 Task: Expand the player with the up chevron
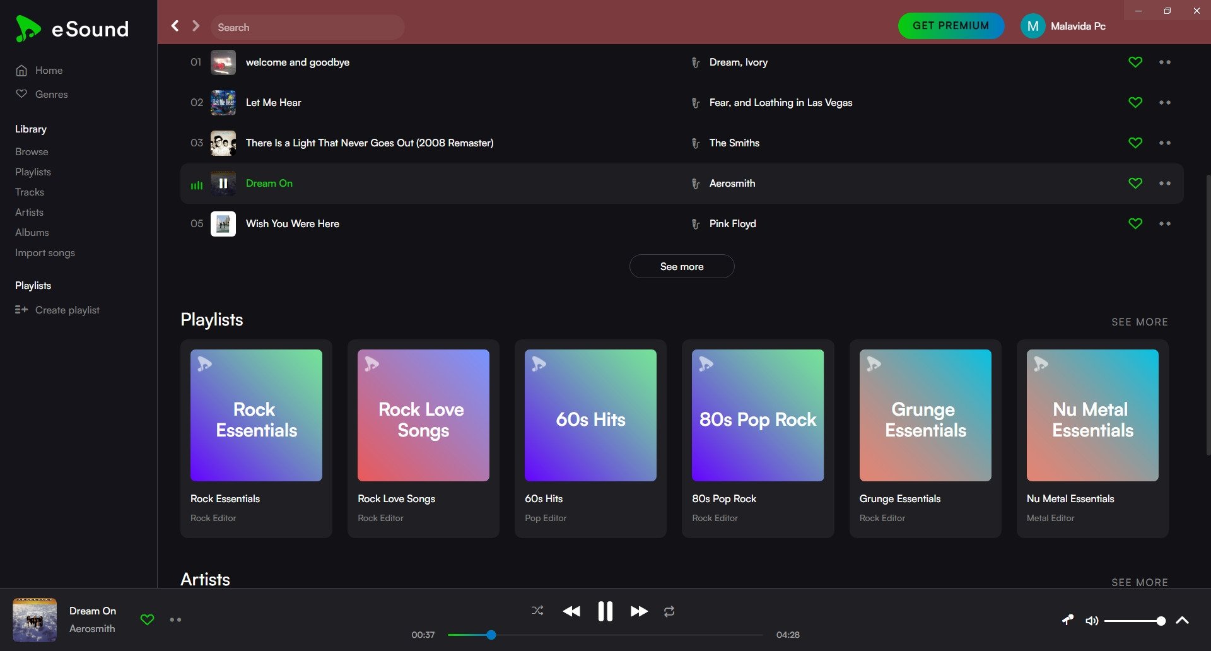1183,620
